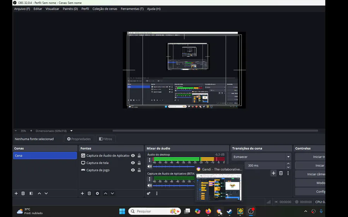Image resolution: width=348 pixels, height=217 pixels.
Task: Unlock Captura de Áudio de Aplicativo source
Action: (139, 155)
